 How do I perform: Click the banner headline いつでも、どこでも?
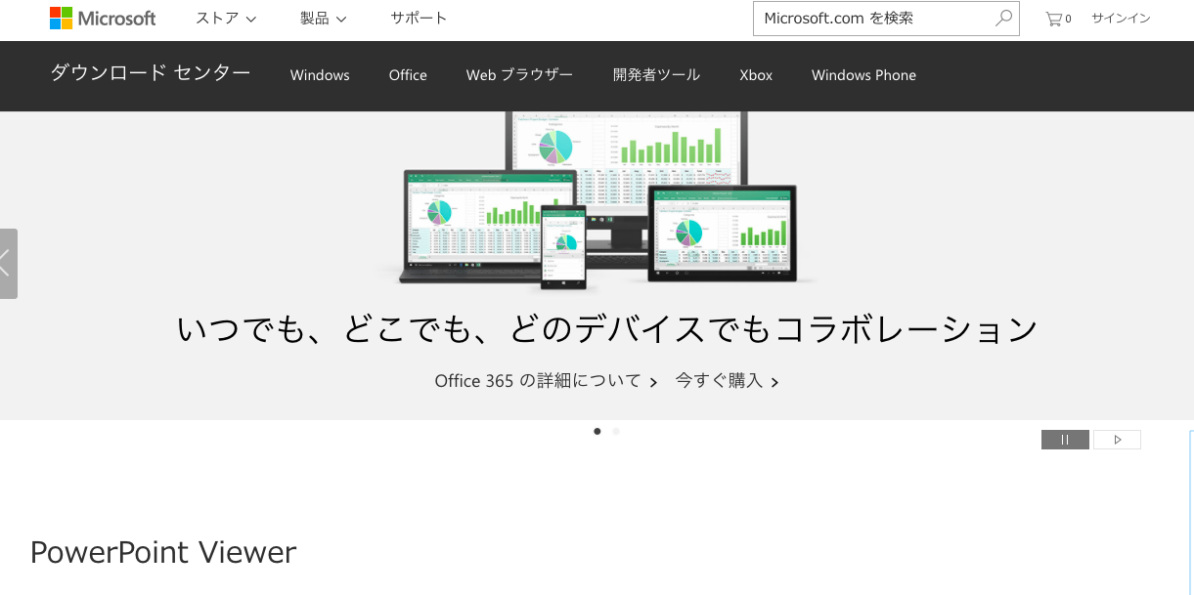pyautogui.click(x=606, y=330)
